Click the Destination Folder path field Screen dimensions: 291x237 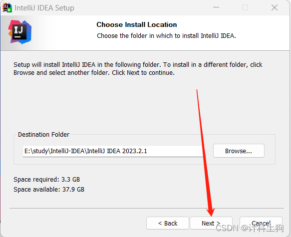pos(114,151)
